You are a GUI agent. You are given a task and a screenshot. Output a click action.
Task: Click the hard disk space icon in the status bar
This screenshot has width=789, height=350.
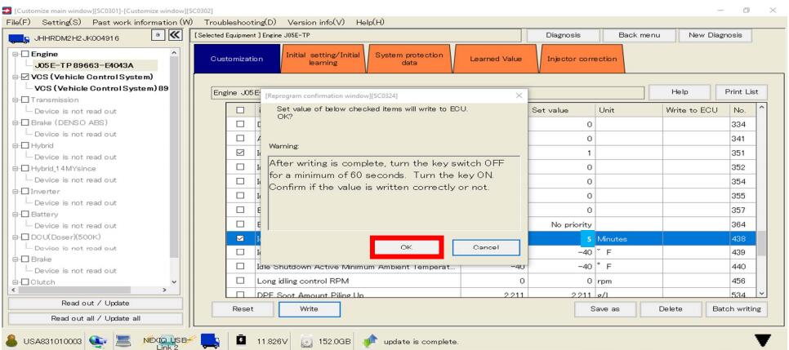[307, 342]
